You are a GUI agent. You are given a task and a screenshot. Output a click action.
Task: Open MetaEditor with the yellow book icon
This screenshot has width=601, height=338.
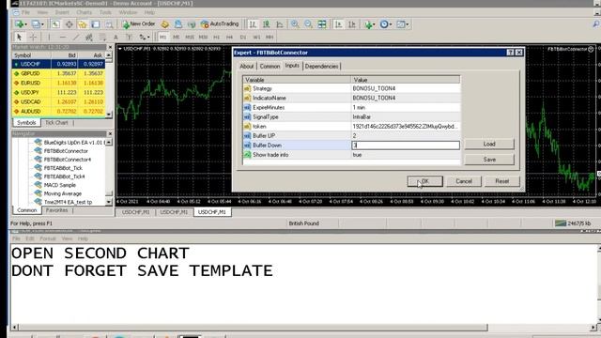pyautogui.click(x=165, y=24)
